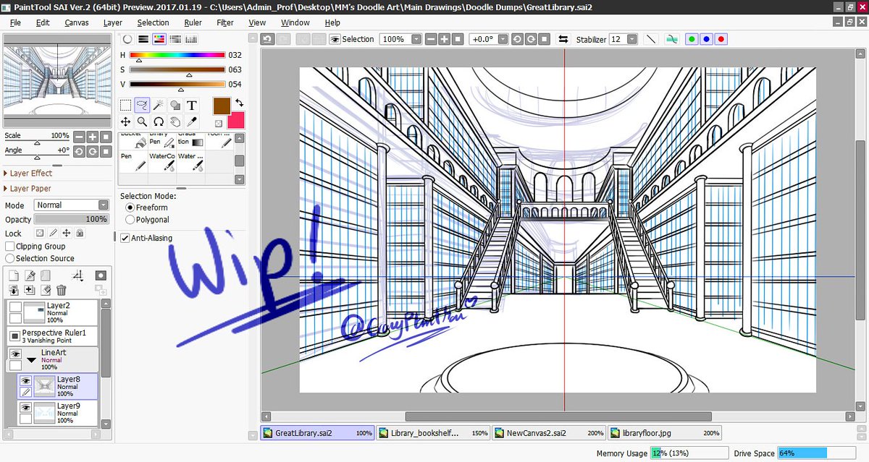Select the Text tool
This screenshot has width=869, height=462.
pos(191,106)
